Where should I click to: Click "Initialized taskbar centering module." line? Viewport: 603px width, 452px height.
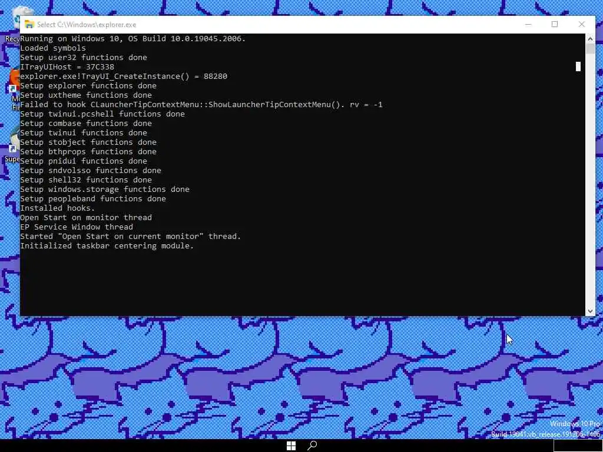[107, 245]
